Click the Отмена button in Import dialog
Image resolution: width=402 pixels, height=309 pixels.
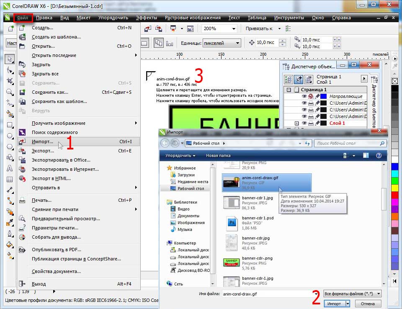pyautogui.click(x=368, y=304)
